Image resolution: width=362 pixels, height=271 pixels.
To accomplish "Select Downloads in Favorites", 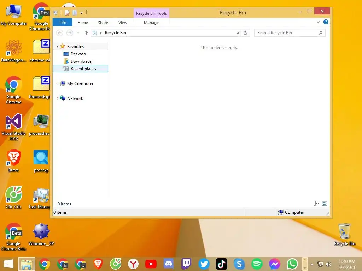I will (x=81, y=61).
